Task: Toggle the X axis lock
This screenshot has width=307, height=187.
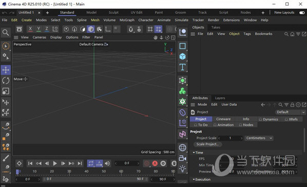Action: pyautogui.click(x=30, y=29)
